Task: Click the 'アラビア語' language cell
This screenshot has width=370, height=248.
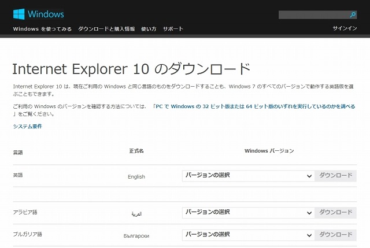Action: pyautogui.click(x=25, y=212)
